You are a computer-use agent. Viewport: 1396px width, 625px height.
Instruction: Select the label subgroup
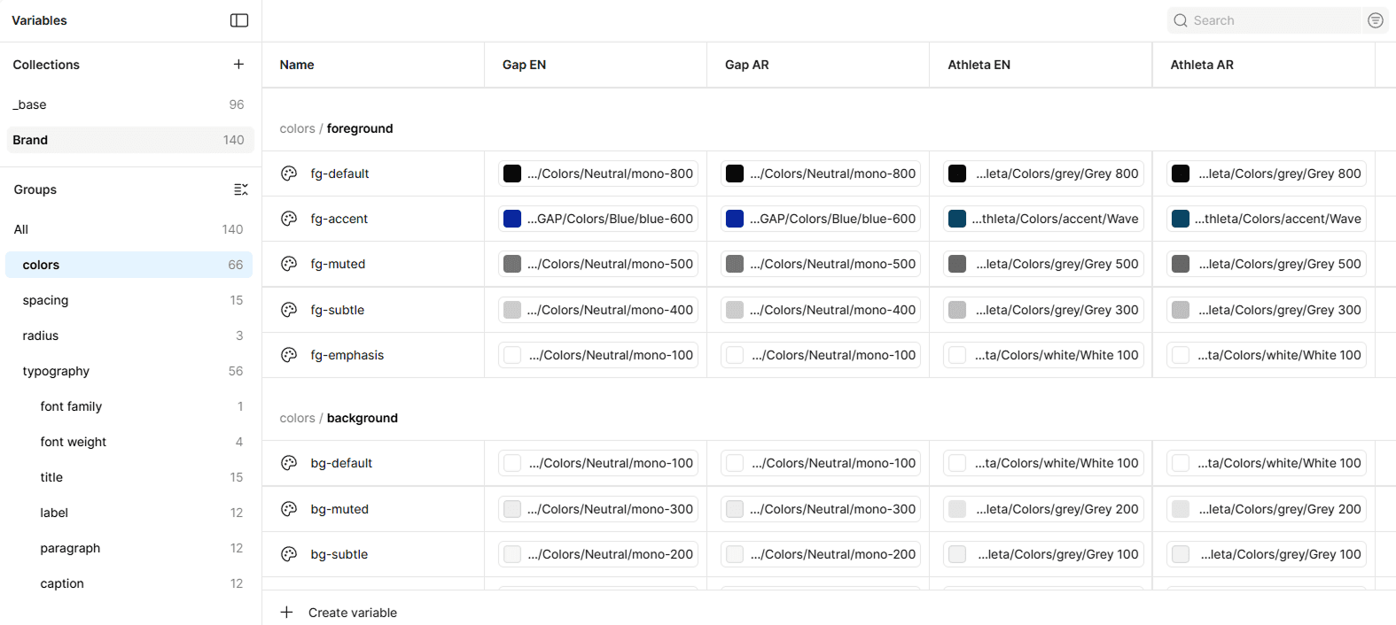click(x=130, y=513)
